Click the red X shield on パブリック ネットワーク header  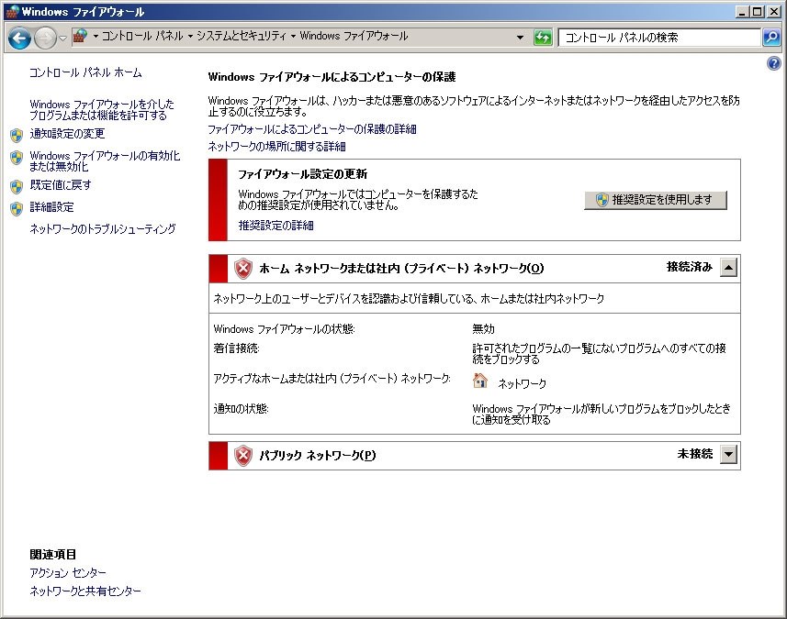click(243, 456)
